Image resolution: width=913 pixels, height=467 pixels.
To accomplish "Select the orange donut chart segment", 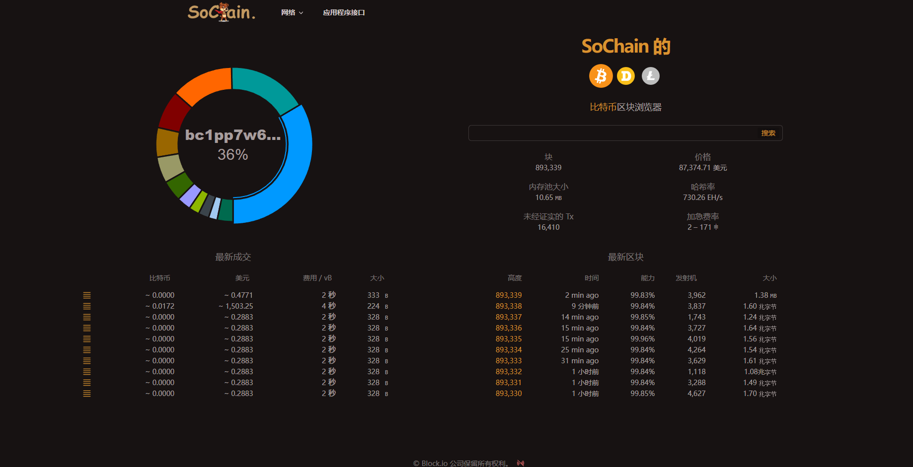I will 208,84.
